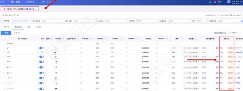Click the help icon beside 转化目标
The width and height of the screenshot is (243, 91).
point(63,39)
